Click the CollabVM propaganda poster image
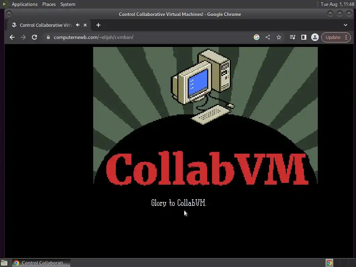Viewport: 356px width, 267px height. click(x=205, y=115)
